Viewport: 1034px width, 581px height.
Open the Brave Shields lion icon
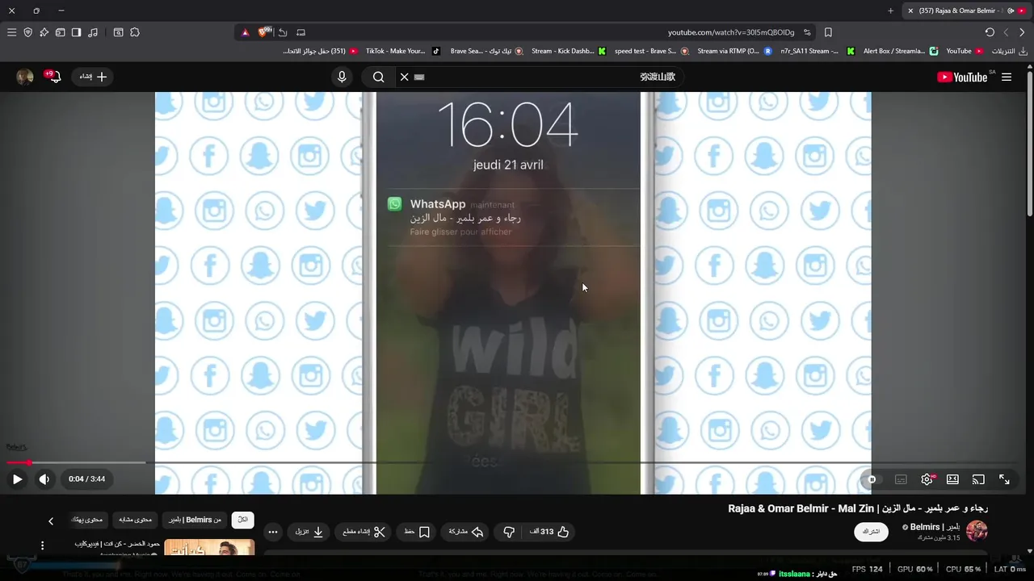(264, 32)
